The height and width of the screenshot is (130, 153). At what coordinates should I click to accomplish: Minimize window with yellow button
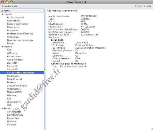7,2
